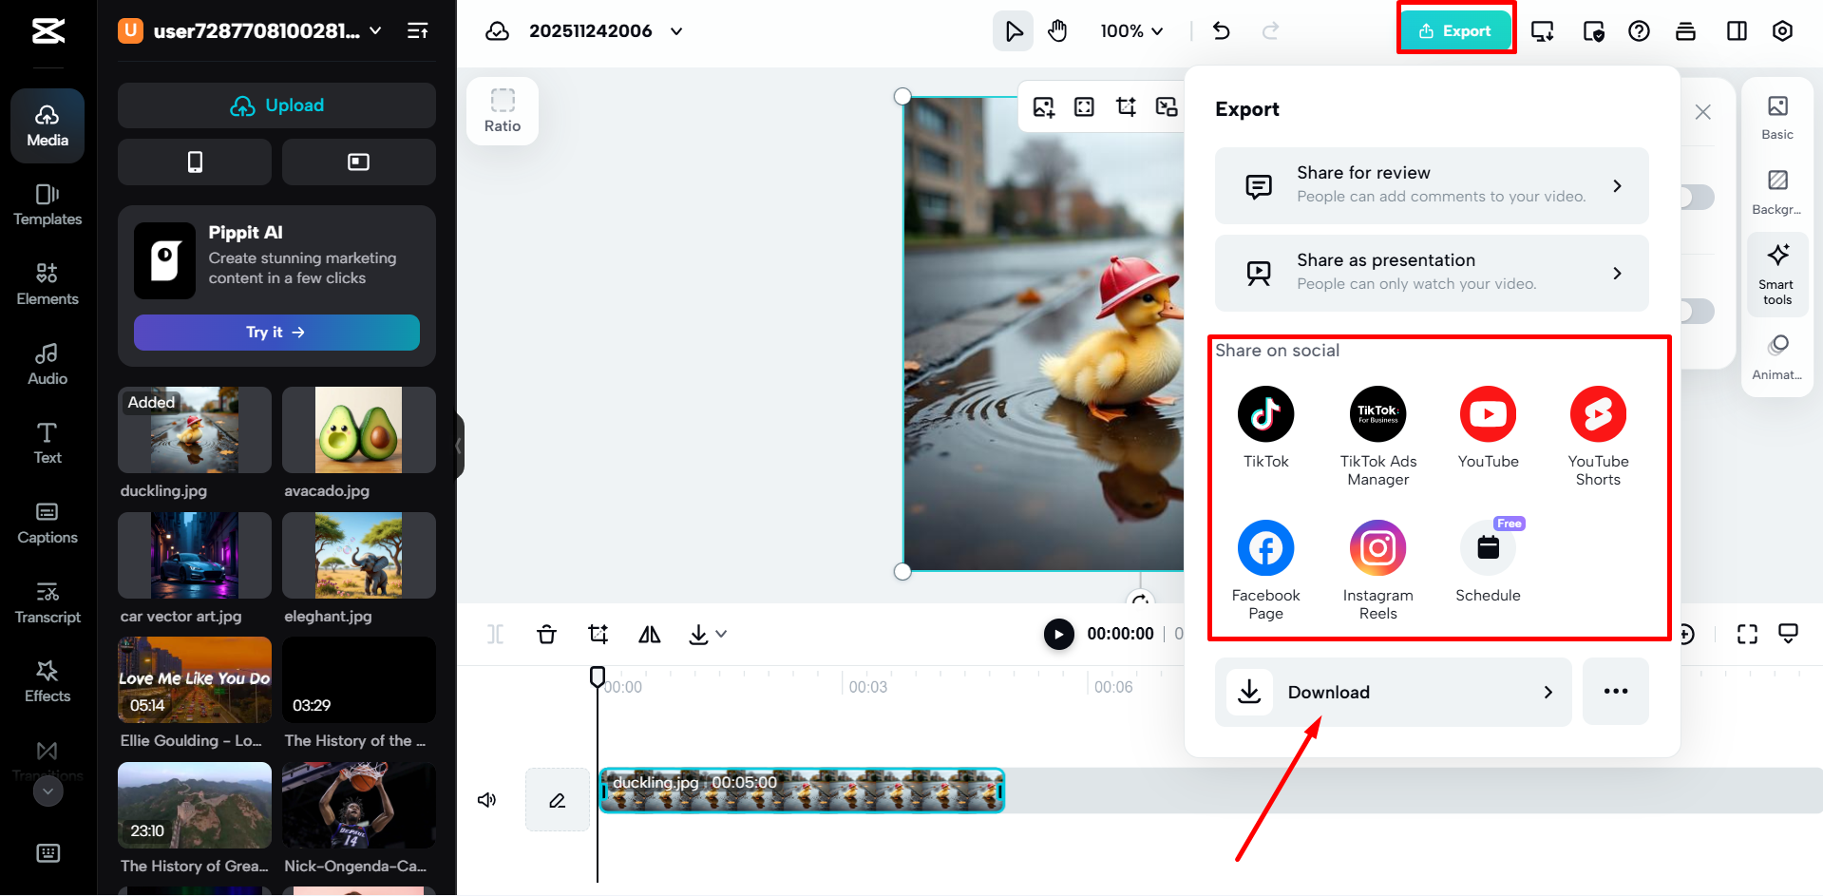Open the Templates sidebar panel
1823x896 pixels.
point(47,205)
